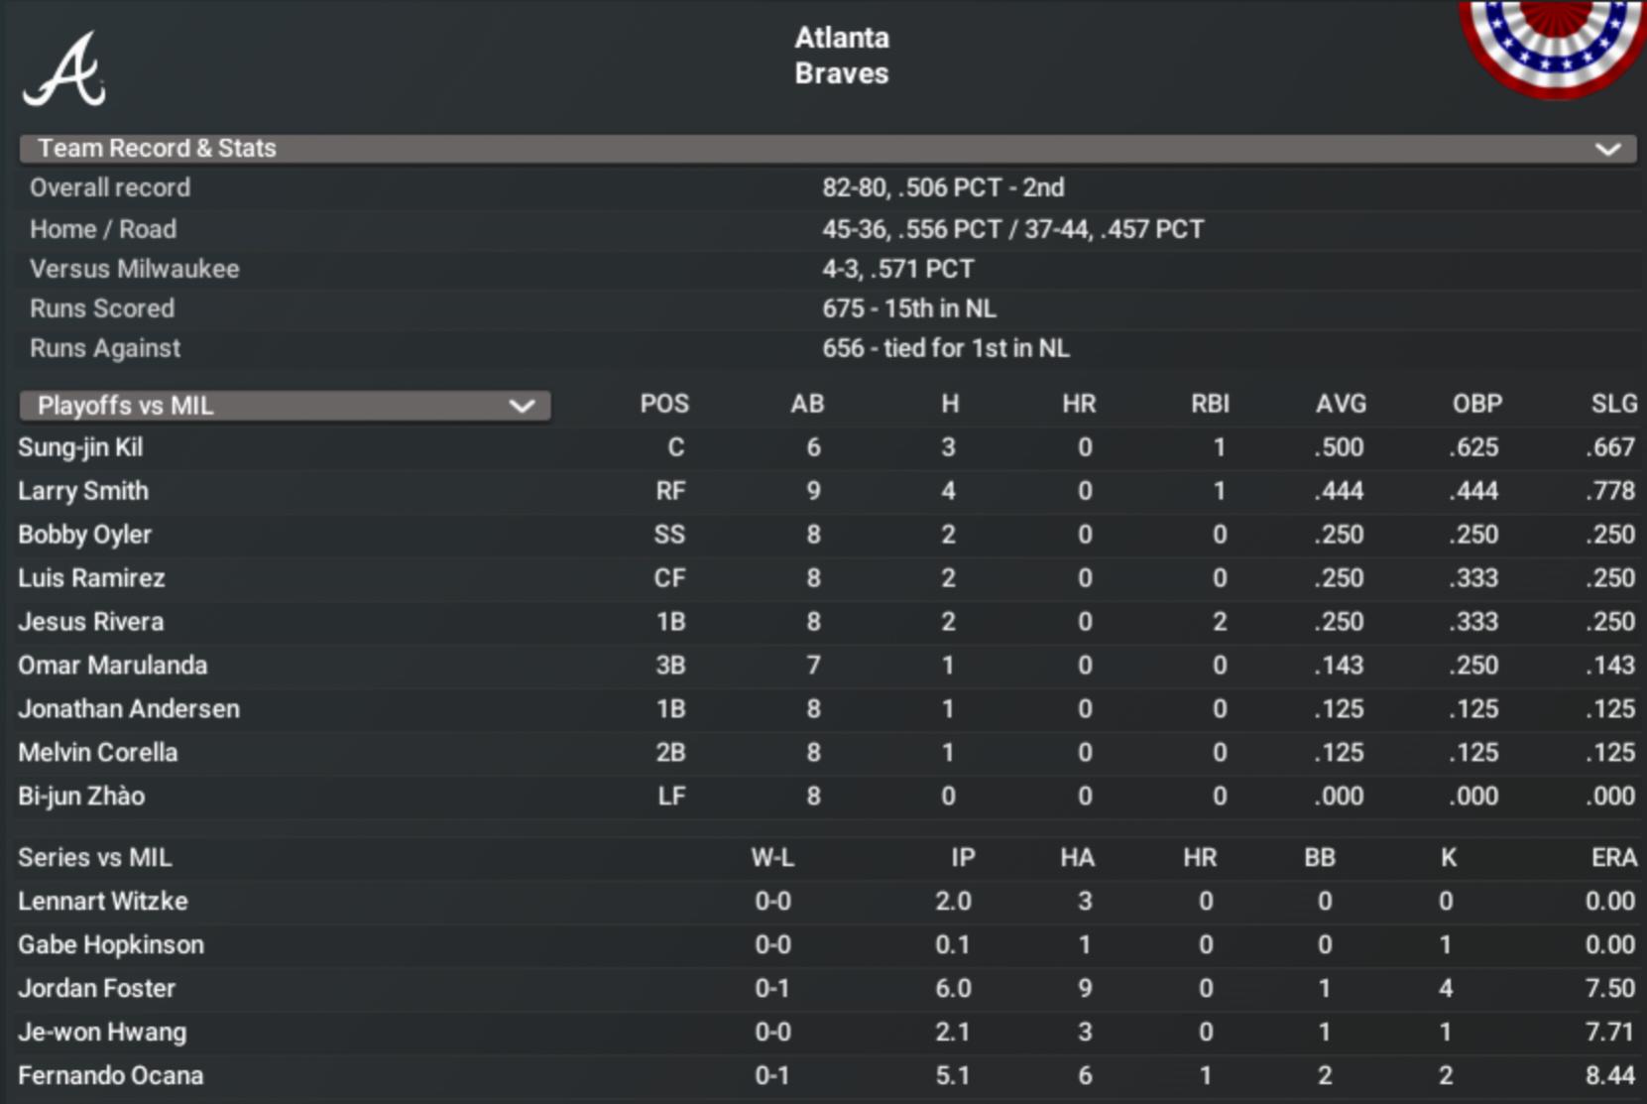The image size is (1647, 1104).
Task: Click the Atlanta Braves logo icon
Action: [x=64, y=69]
